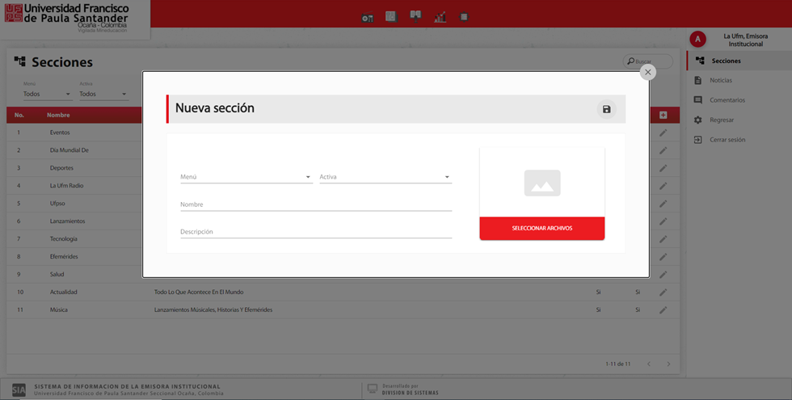The height and width of the screenshot is (400, 792).
Task: Focus the Descripción text field
Action: [x=315, y=232]
